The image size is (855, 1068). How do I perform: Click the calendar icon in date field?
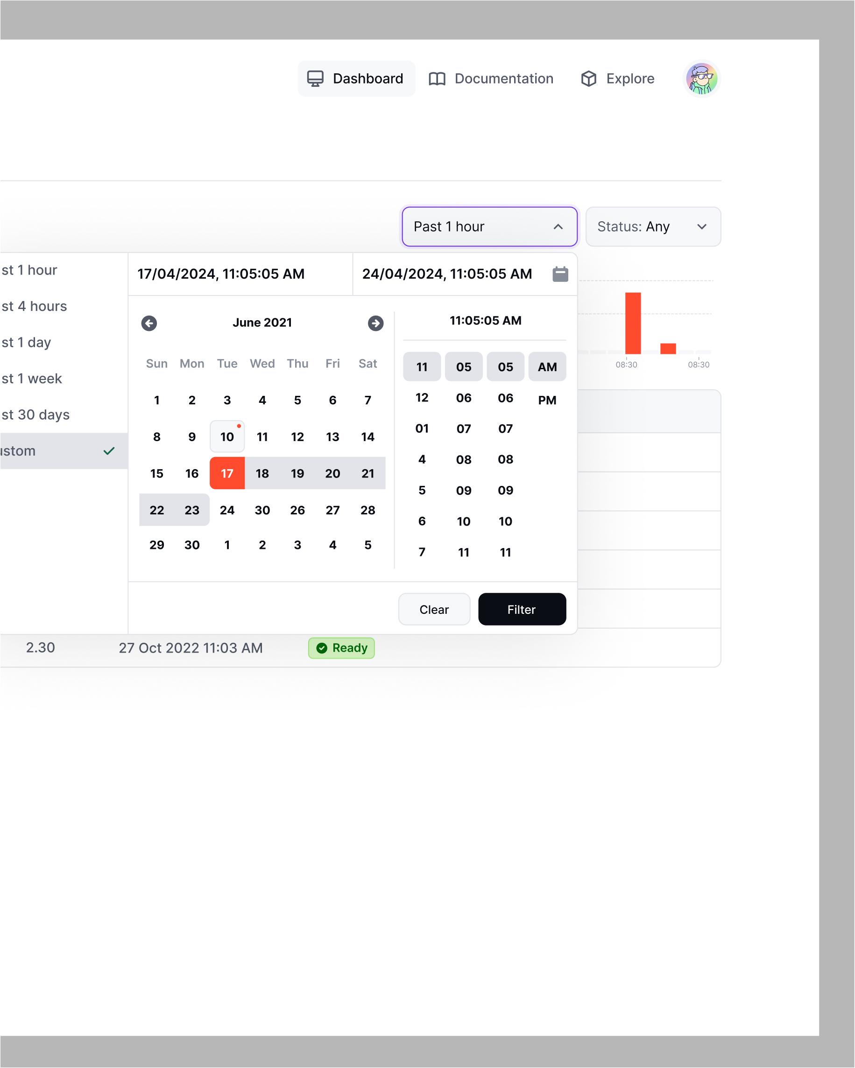tap(560, 274)
